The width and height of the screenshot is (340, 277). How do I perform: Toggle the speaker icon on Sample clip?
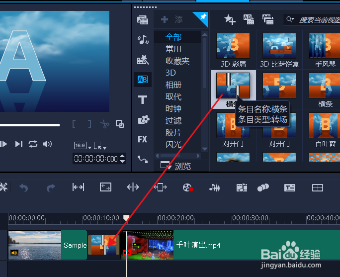(x=14, y=253)
